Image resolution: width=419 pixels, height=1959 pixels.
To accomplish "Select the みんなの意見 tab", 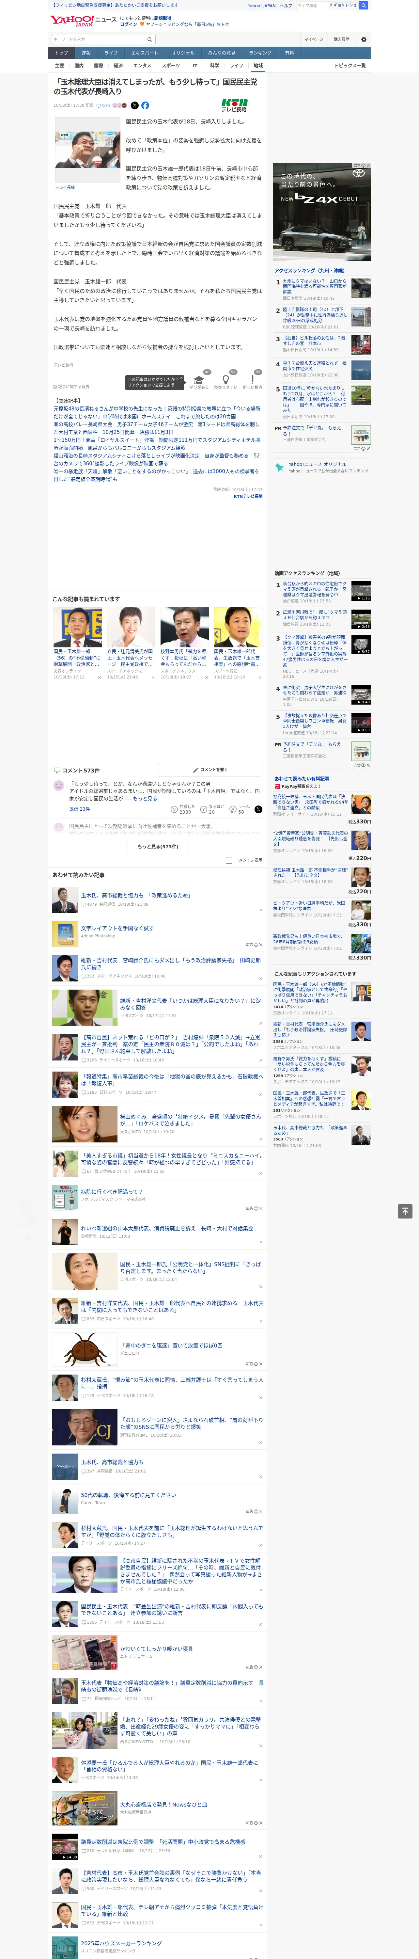I will 221,53.
